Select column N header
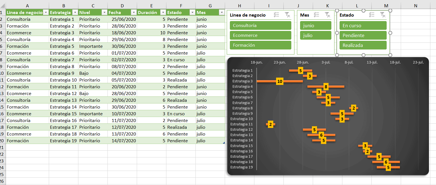Viewport: 436px width, 185px height. (415, 6)
